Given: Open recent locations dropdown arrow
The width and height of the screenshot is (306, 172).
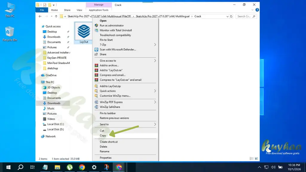Looking at the screenshot, I should point(51,16).
